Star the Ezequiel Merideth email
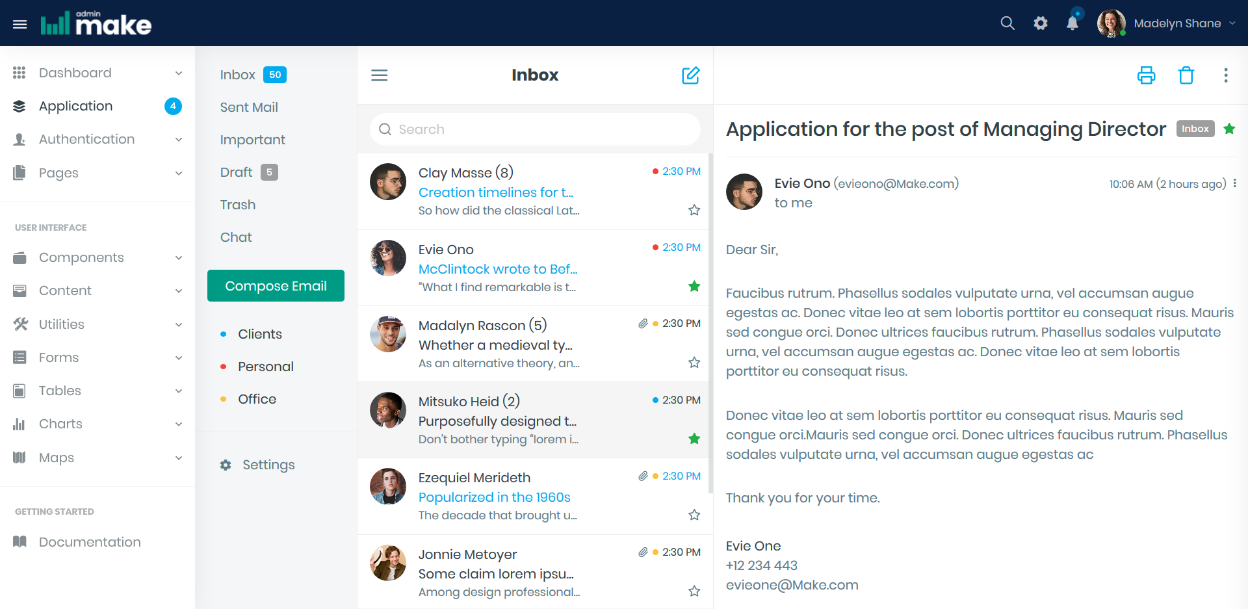The height and width of the screenshot is (609, 1248). coord(694,515)
